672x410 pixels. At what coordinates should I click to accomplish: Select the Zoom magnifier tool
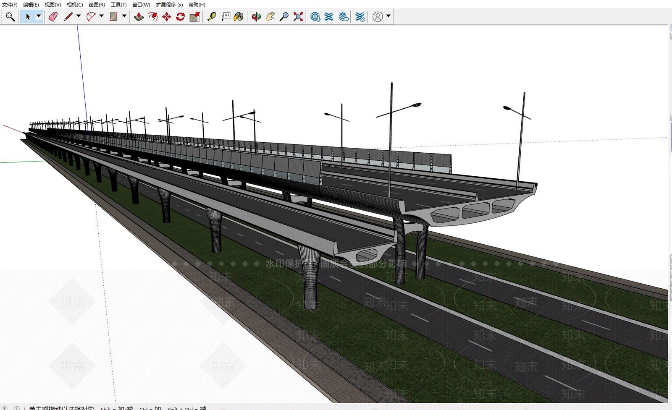[x=284, y=17]
